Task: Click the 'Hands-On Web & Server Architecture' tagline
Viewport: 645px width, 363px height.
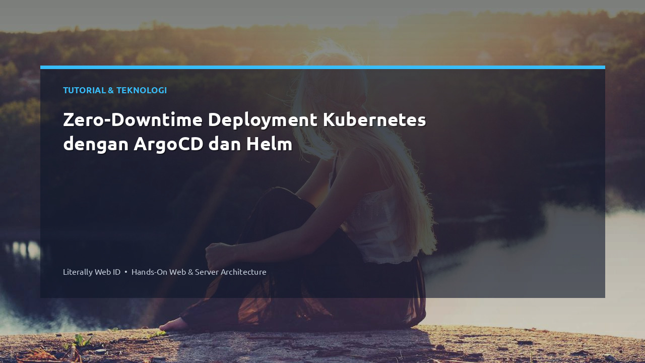Action: [x=199, y=272]
